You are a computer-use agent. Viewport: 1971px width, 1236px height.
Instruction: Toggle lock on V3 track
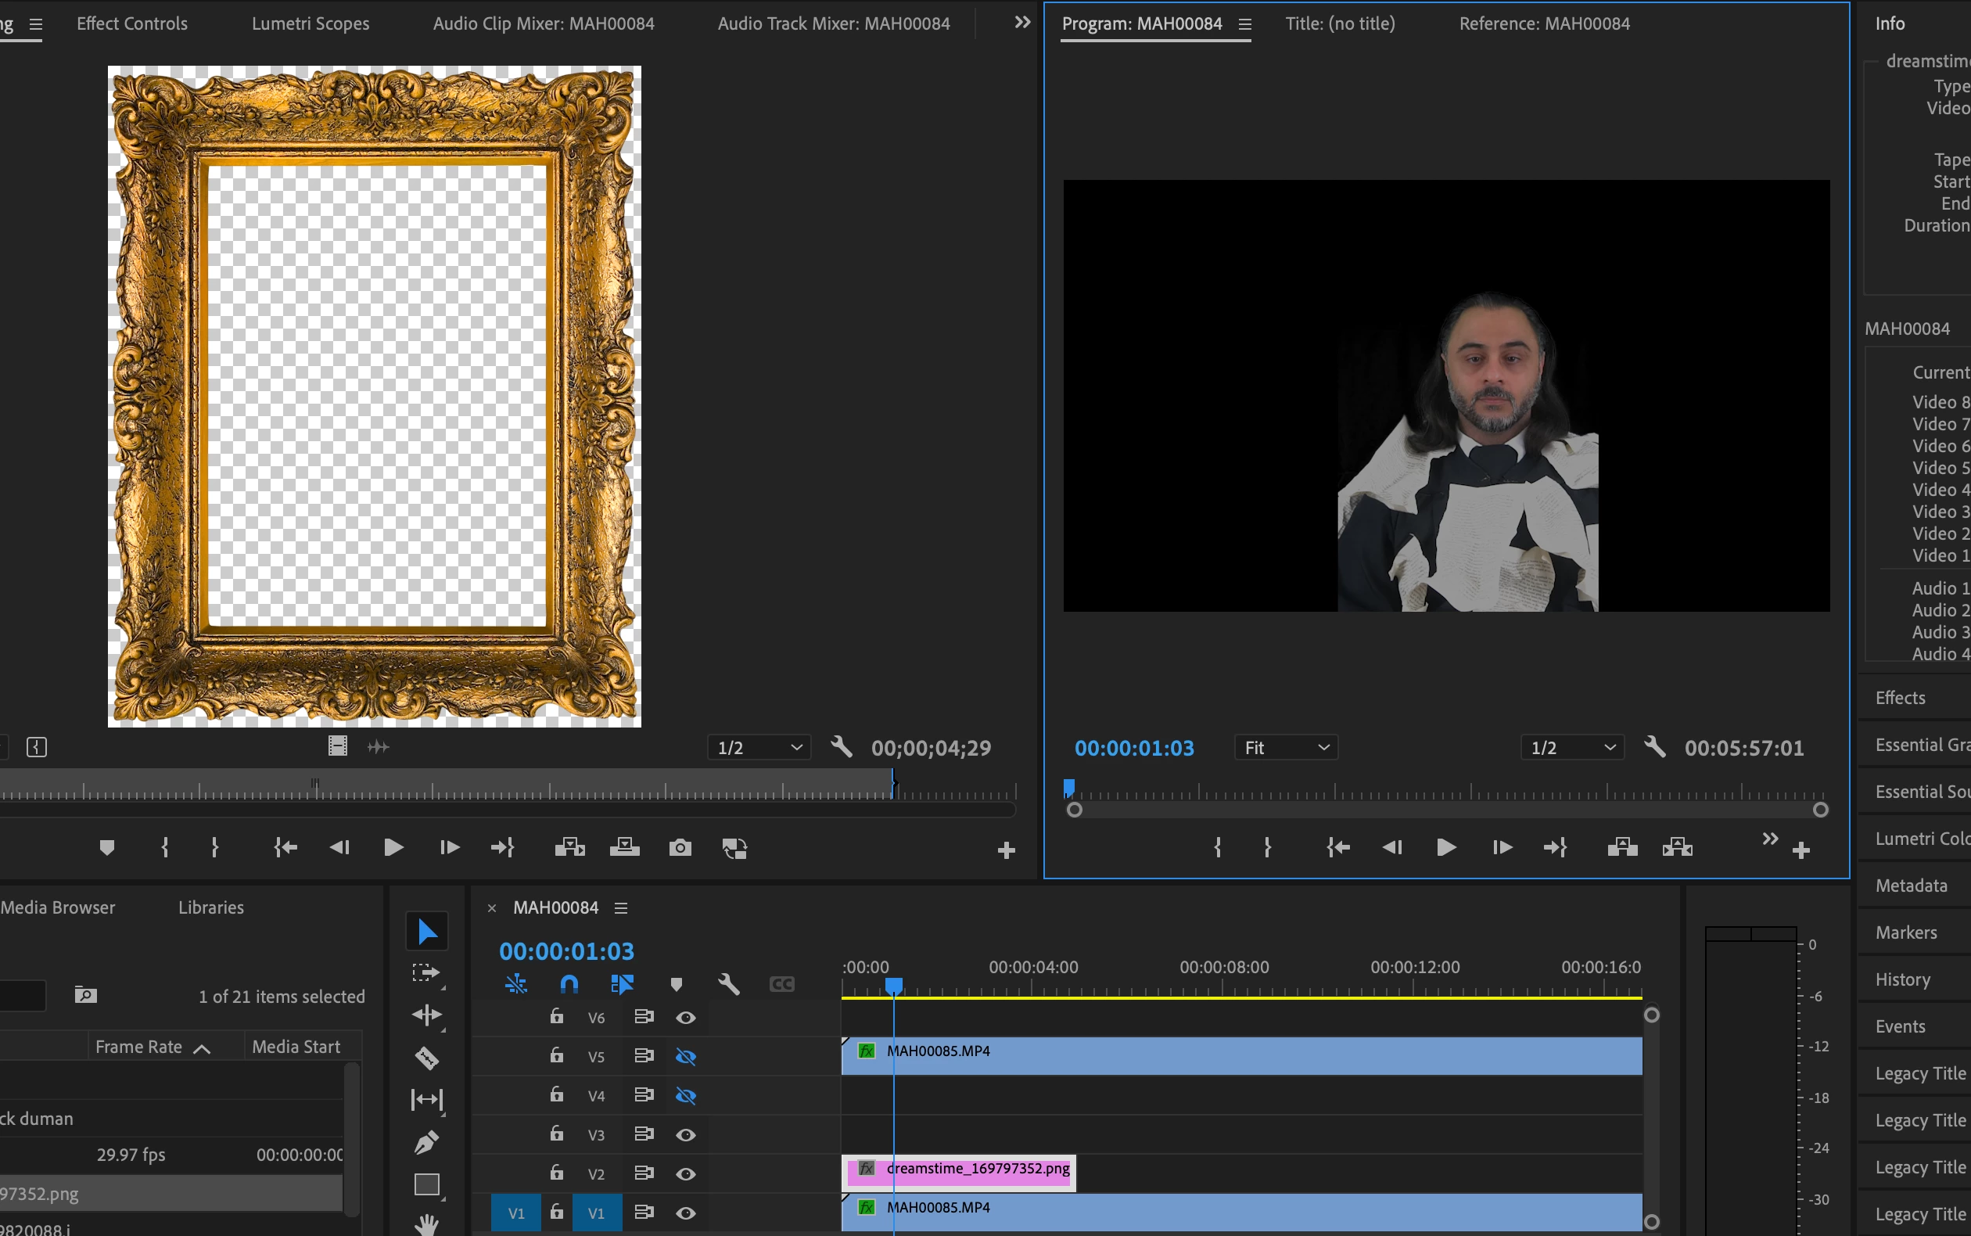click(556, 1134)
